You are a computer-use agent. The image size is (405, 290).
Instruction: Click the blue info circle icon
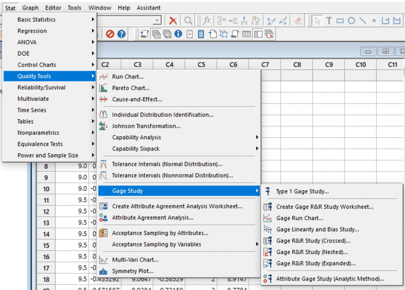pyautogui.click(x=178, y=34)
